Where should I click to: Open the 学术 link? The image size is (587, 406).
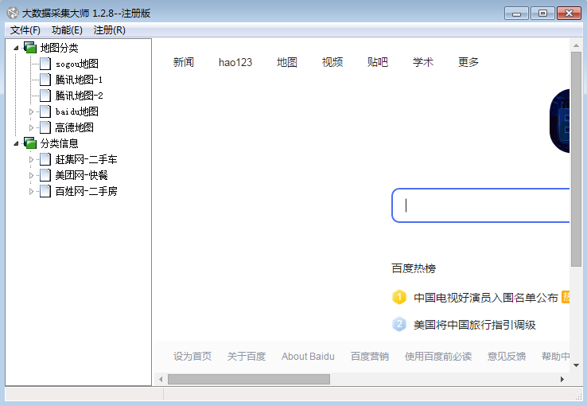(x=423, y=62)
